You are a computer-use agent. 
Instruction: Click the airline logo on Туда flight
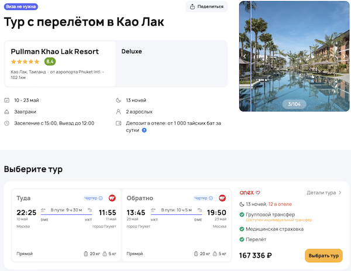click(112, 198)
